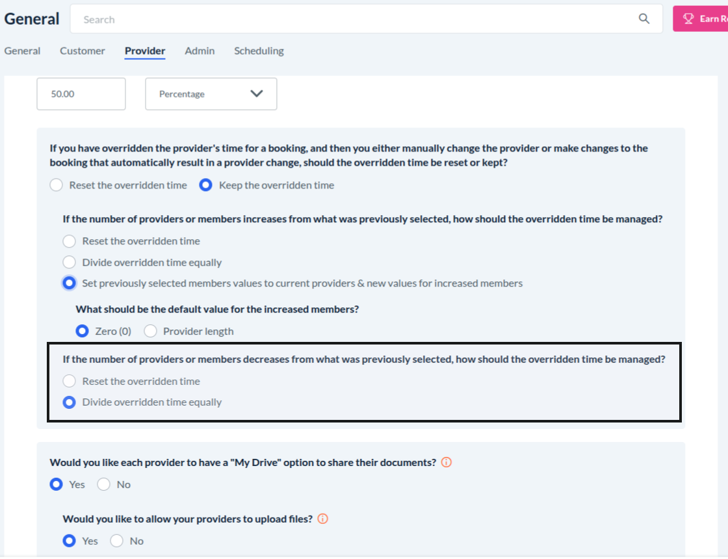Open the Percentage dropdown

[x=211, y=94]
